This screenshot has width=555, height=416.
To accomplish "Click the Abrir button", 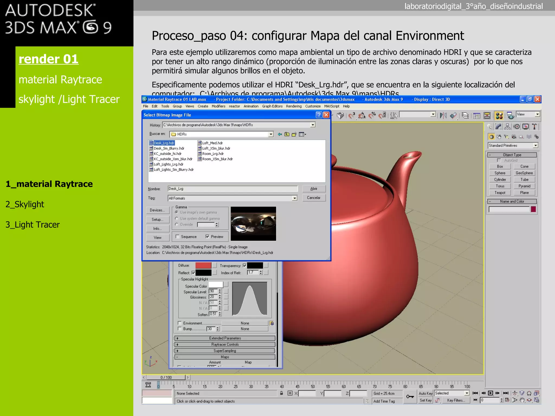I will tap(314, 188).
